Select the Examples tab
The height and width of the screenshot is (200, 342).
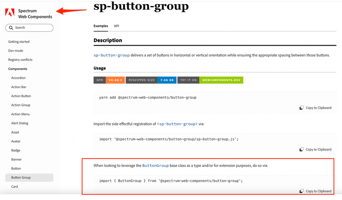point(101,26)
